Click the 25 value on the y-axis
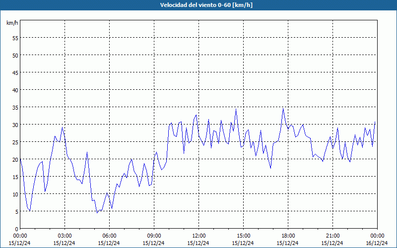 15,142
